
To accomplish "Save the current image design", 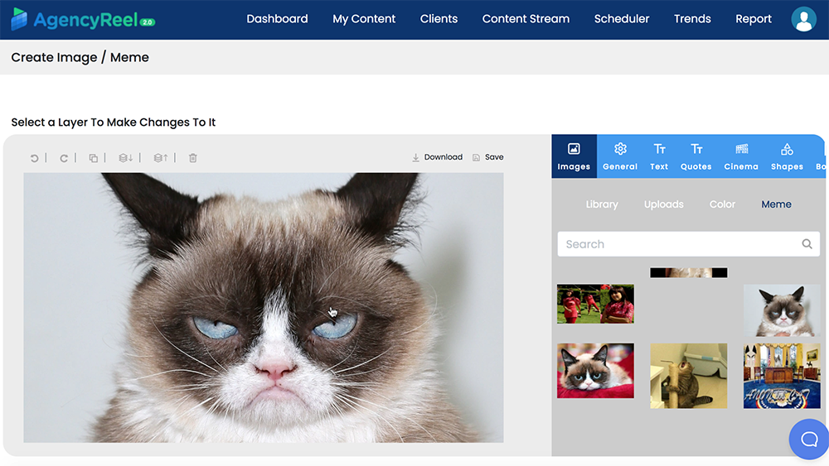I will point(487,157).
